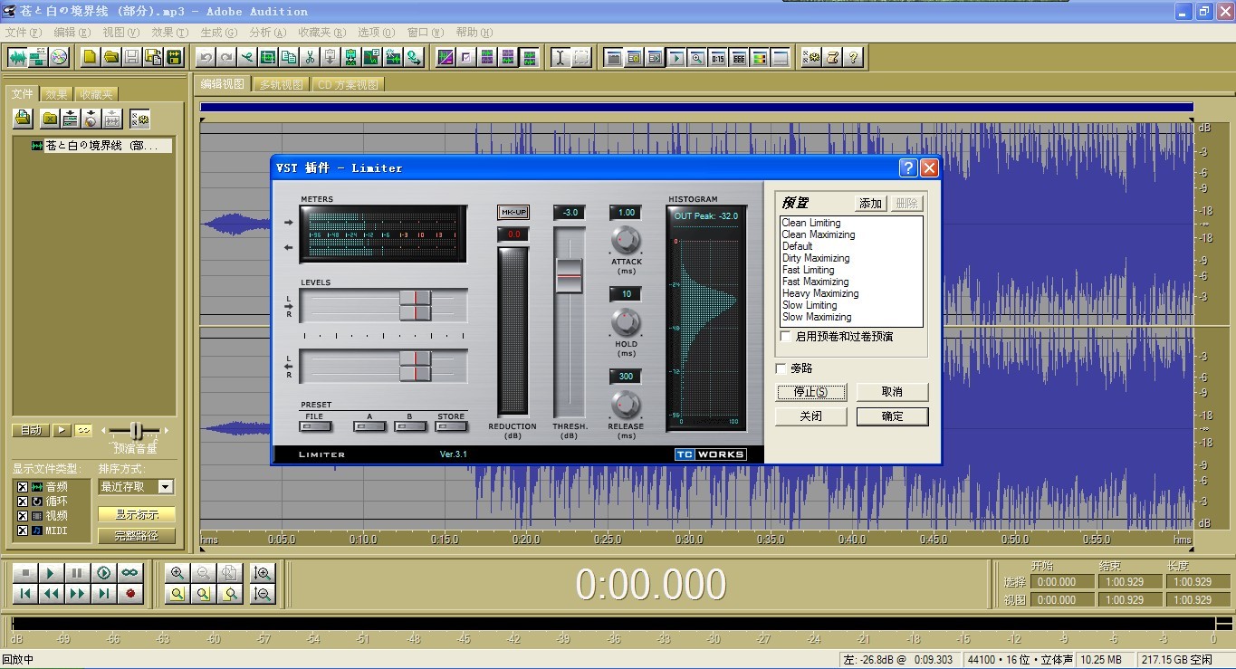Toggle the MIDI file type checkbox

[23, 530]
